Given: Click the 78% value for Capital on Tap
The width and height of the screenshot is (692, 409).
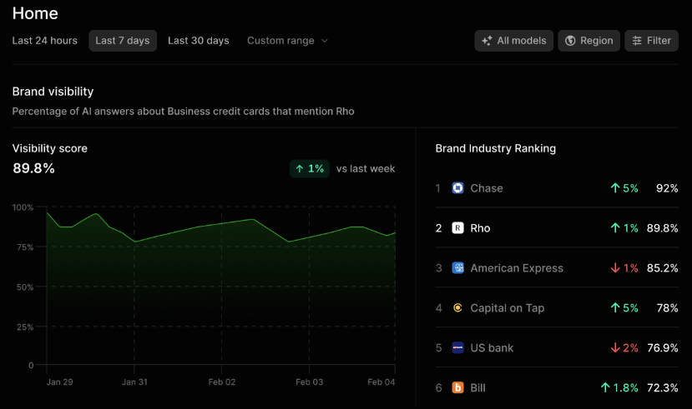Looking at the screenshot, I should pyautogui.click(x=667, y=307).
